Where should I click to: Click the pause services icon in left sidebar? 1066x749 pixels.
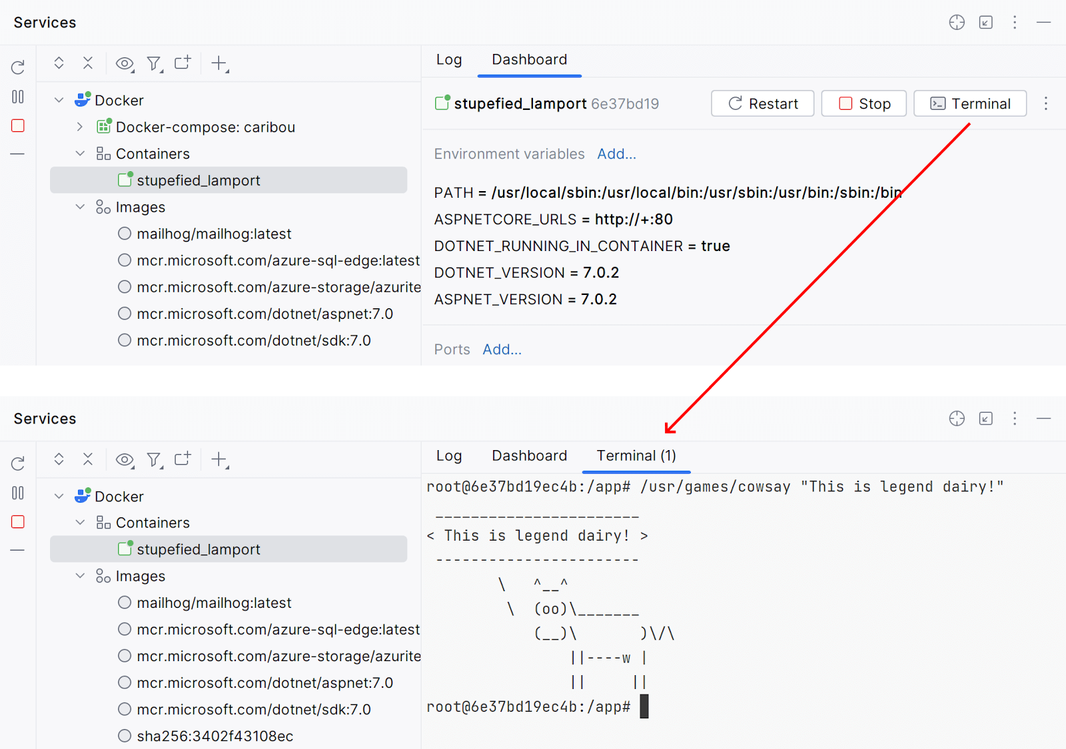[17, 97]
